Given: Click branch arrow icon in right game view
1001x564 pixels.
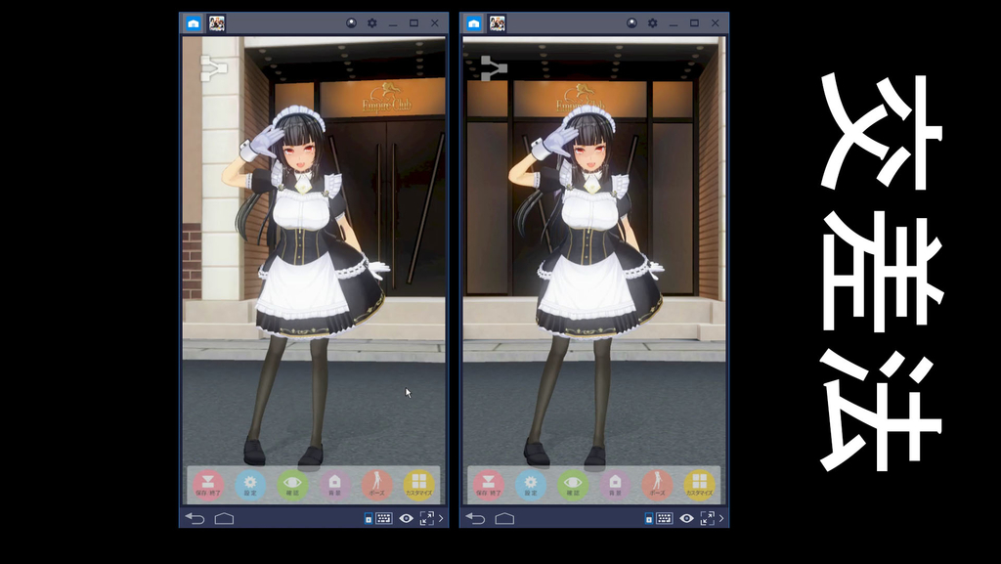Looking at the screenshot, I should (494, 68).
